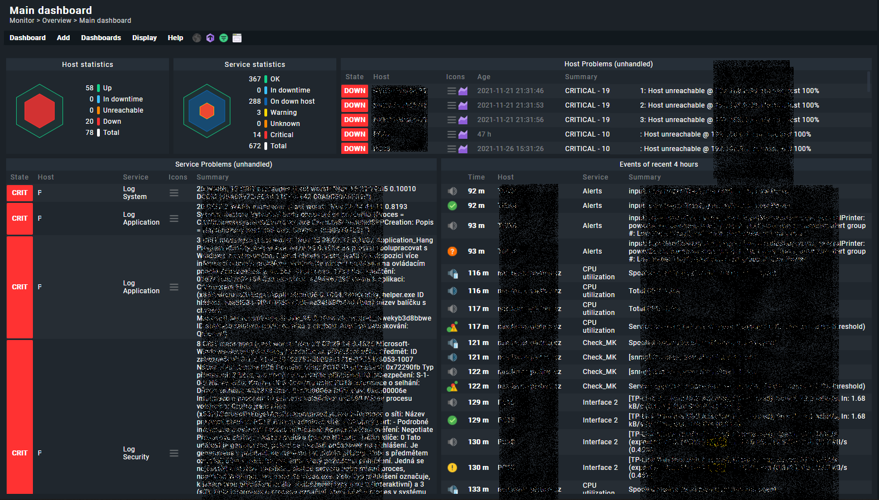The image size is (879, 500).
Task: Click the Log System service name
Action: tap(135, 193)
